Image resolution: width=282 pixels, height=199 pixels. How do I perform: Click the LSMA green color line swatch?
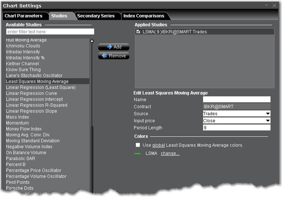click(137, 153)
